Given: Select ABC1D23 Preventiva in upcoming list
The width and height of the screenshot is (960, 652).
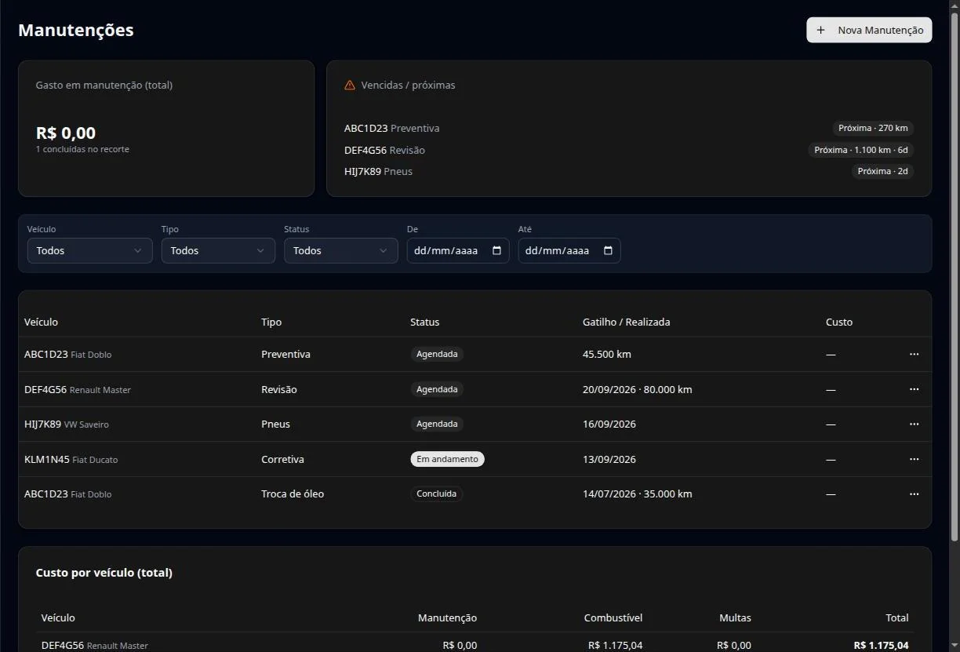Looking at the screenshot, I should (391, 128).
